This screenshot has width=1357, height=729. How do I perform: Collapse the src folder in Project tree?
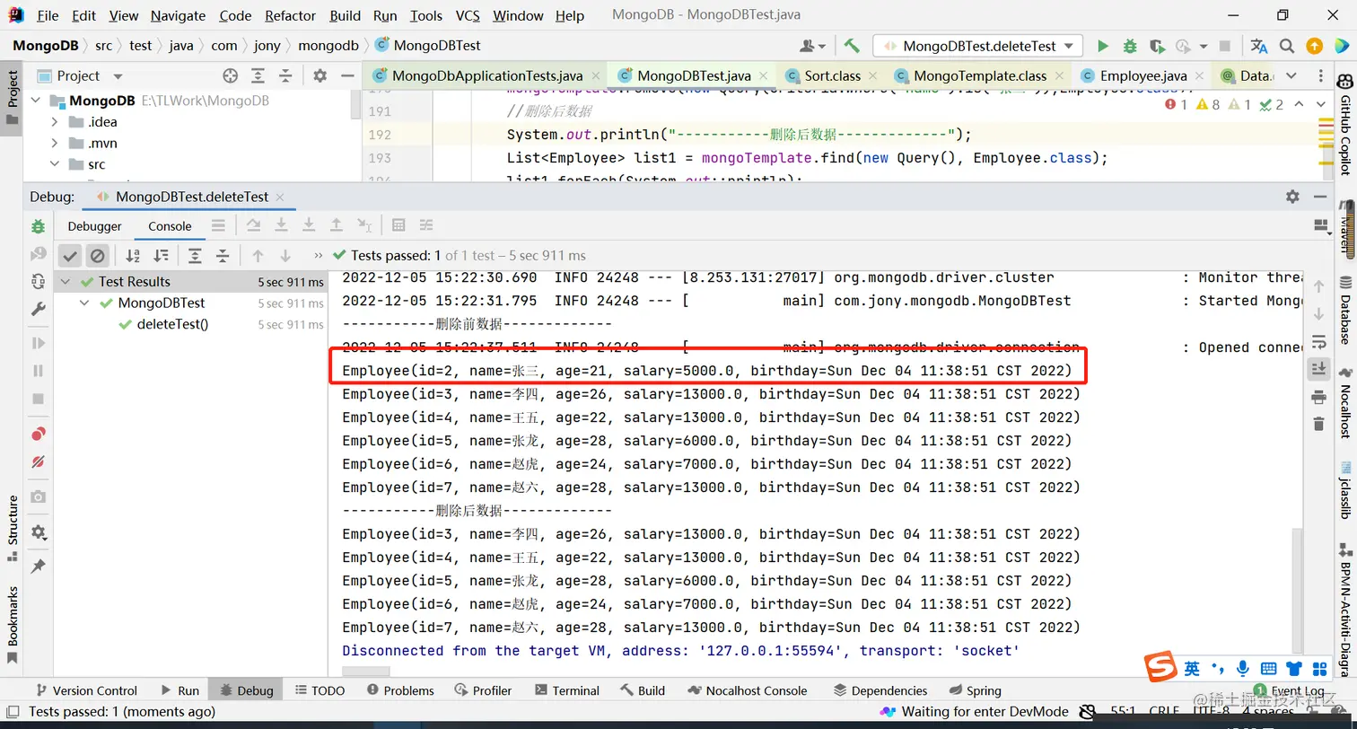[x=55, y=164]
